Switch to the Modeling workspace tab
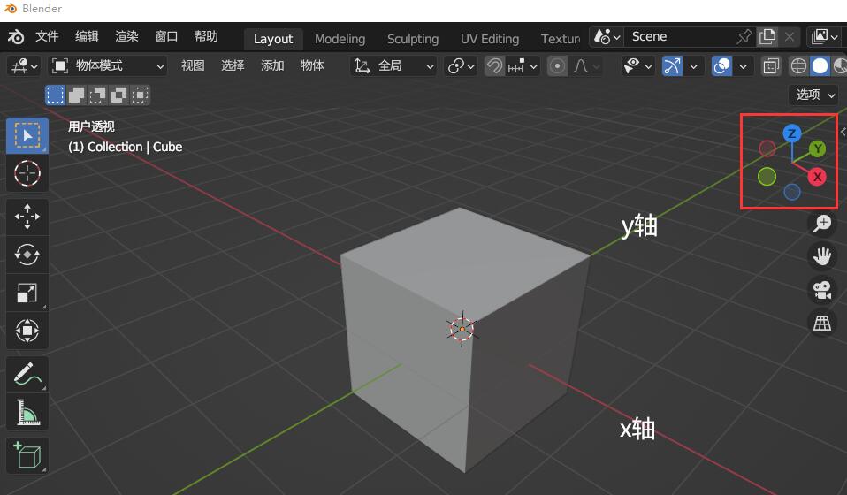 click(340, 39)
